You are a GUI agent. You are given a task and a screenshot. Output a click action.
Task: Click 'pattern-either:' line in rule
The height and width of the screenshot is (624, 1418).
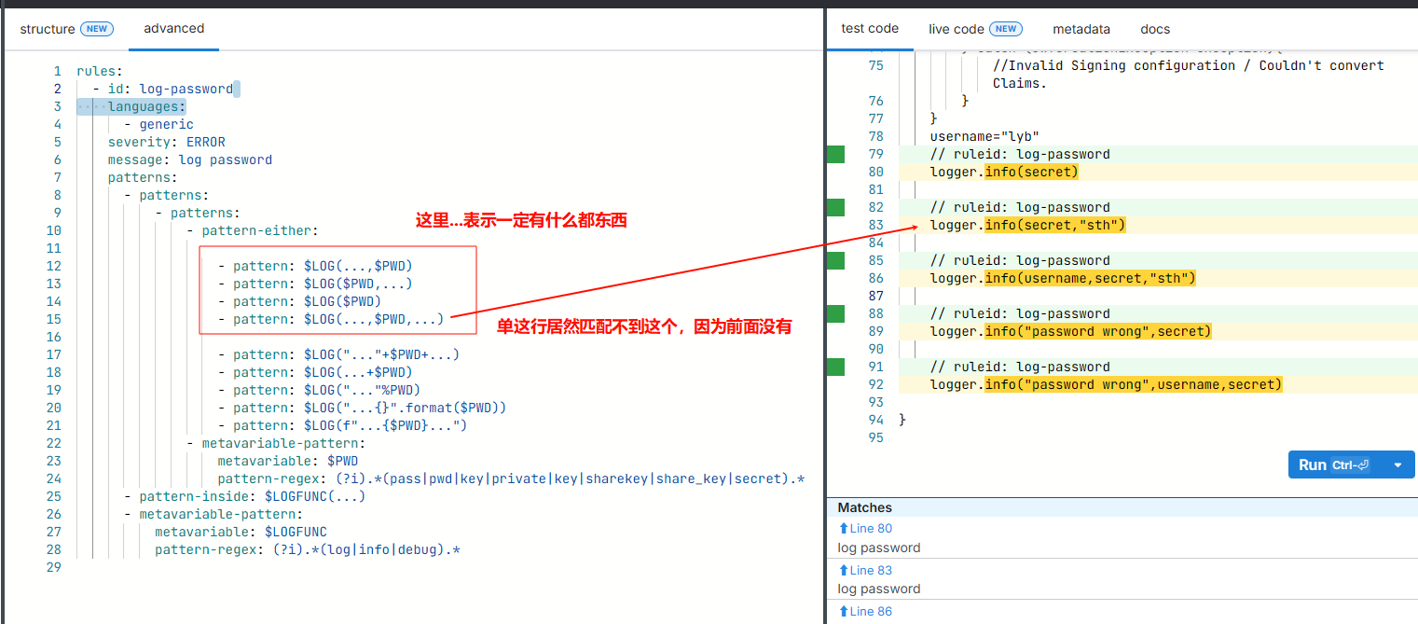pyautogui.click(x=260, y=230)
